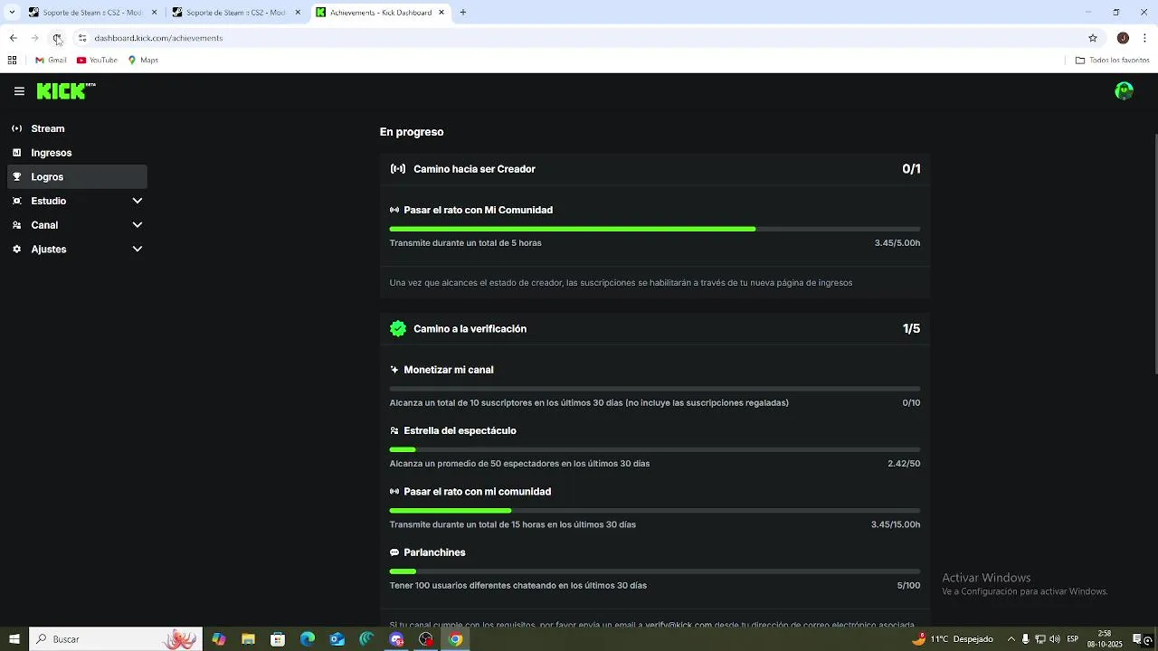The image size is (1158, 651).
Task: Click the taskbar Buscar search box
Action: coord(116,639)
